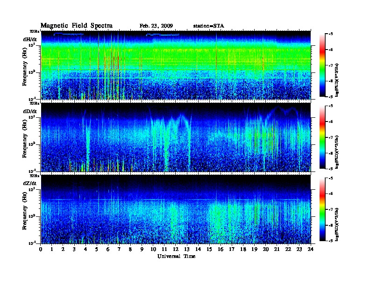Click hour 21 on the Universal Time axis

[277, 249]
